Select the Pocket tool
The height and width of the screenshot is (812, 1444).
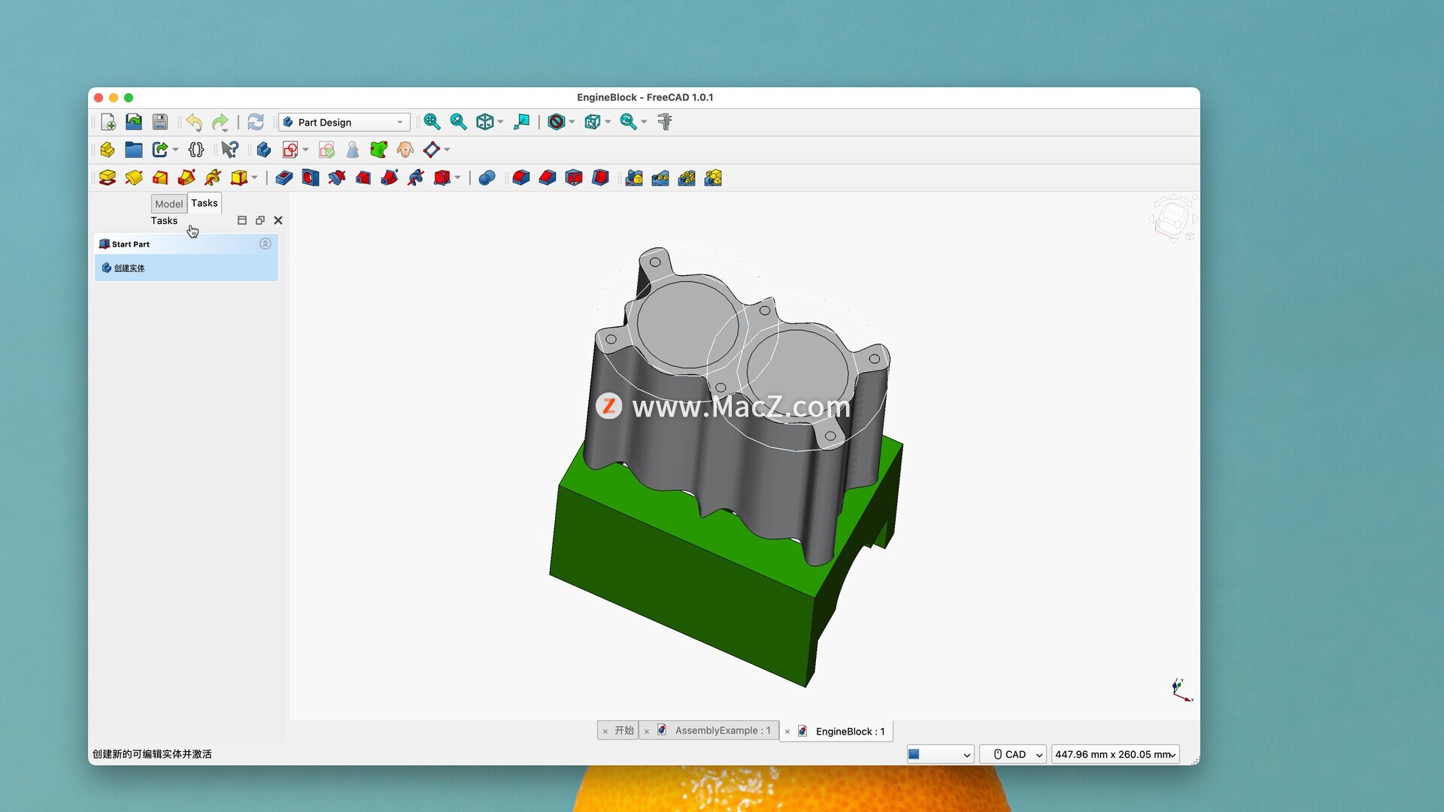point(284,177)
